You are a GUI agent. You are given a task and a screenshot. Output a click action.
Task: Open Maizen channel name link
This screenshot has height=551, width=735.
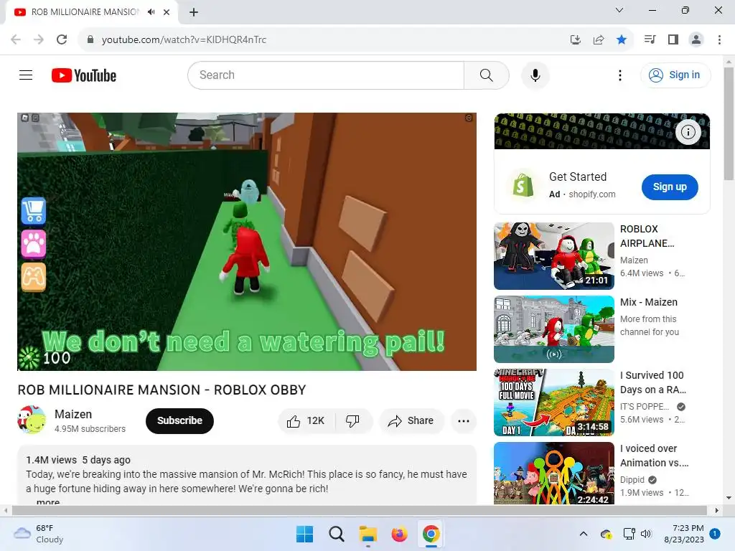click(73, 414)
